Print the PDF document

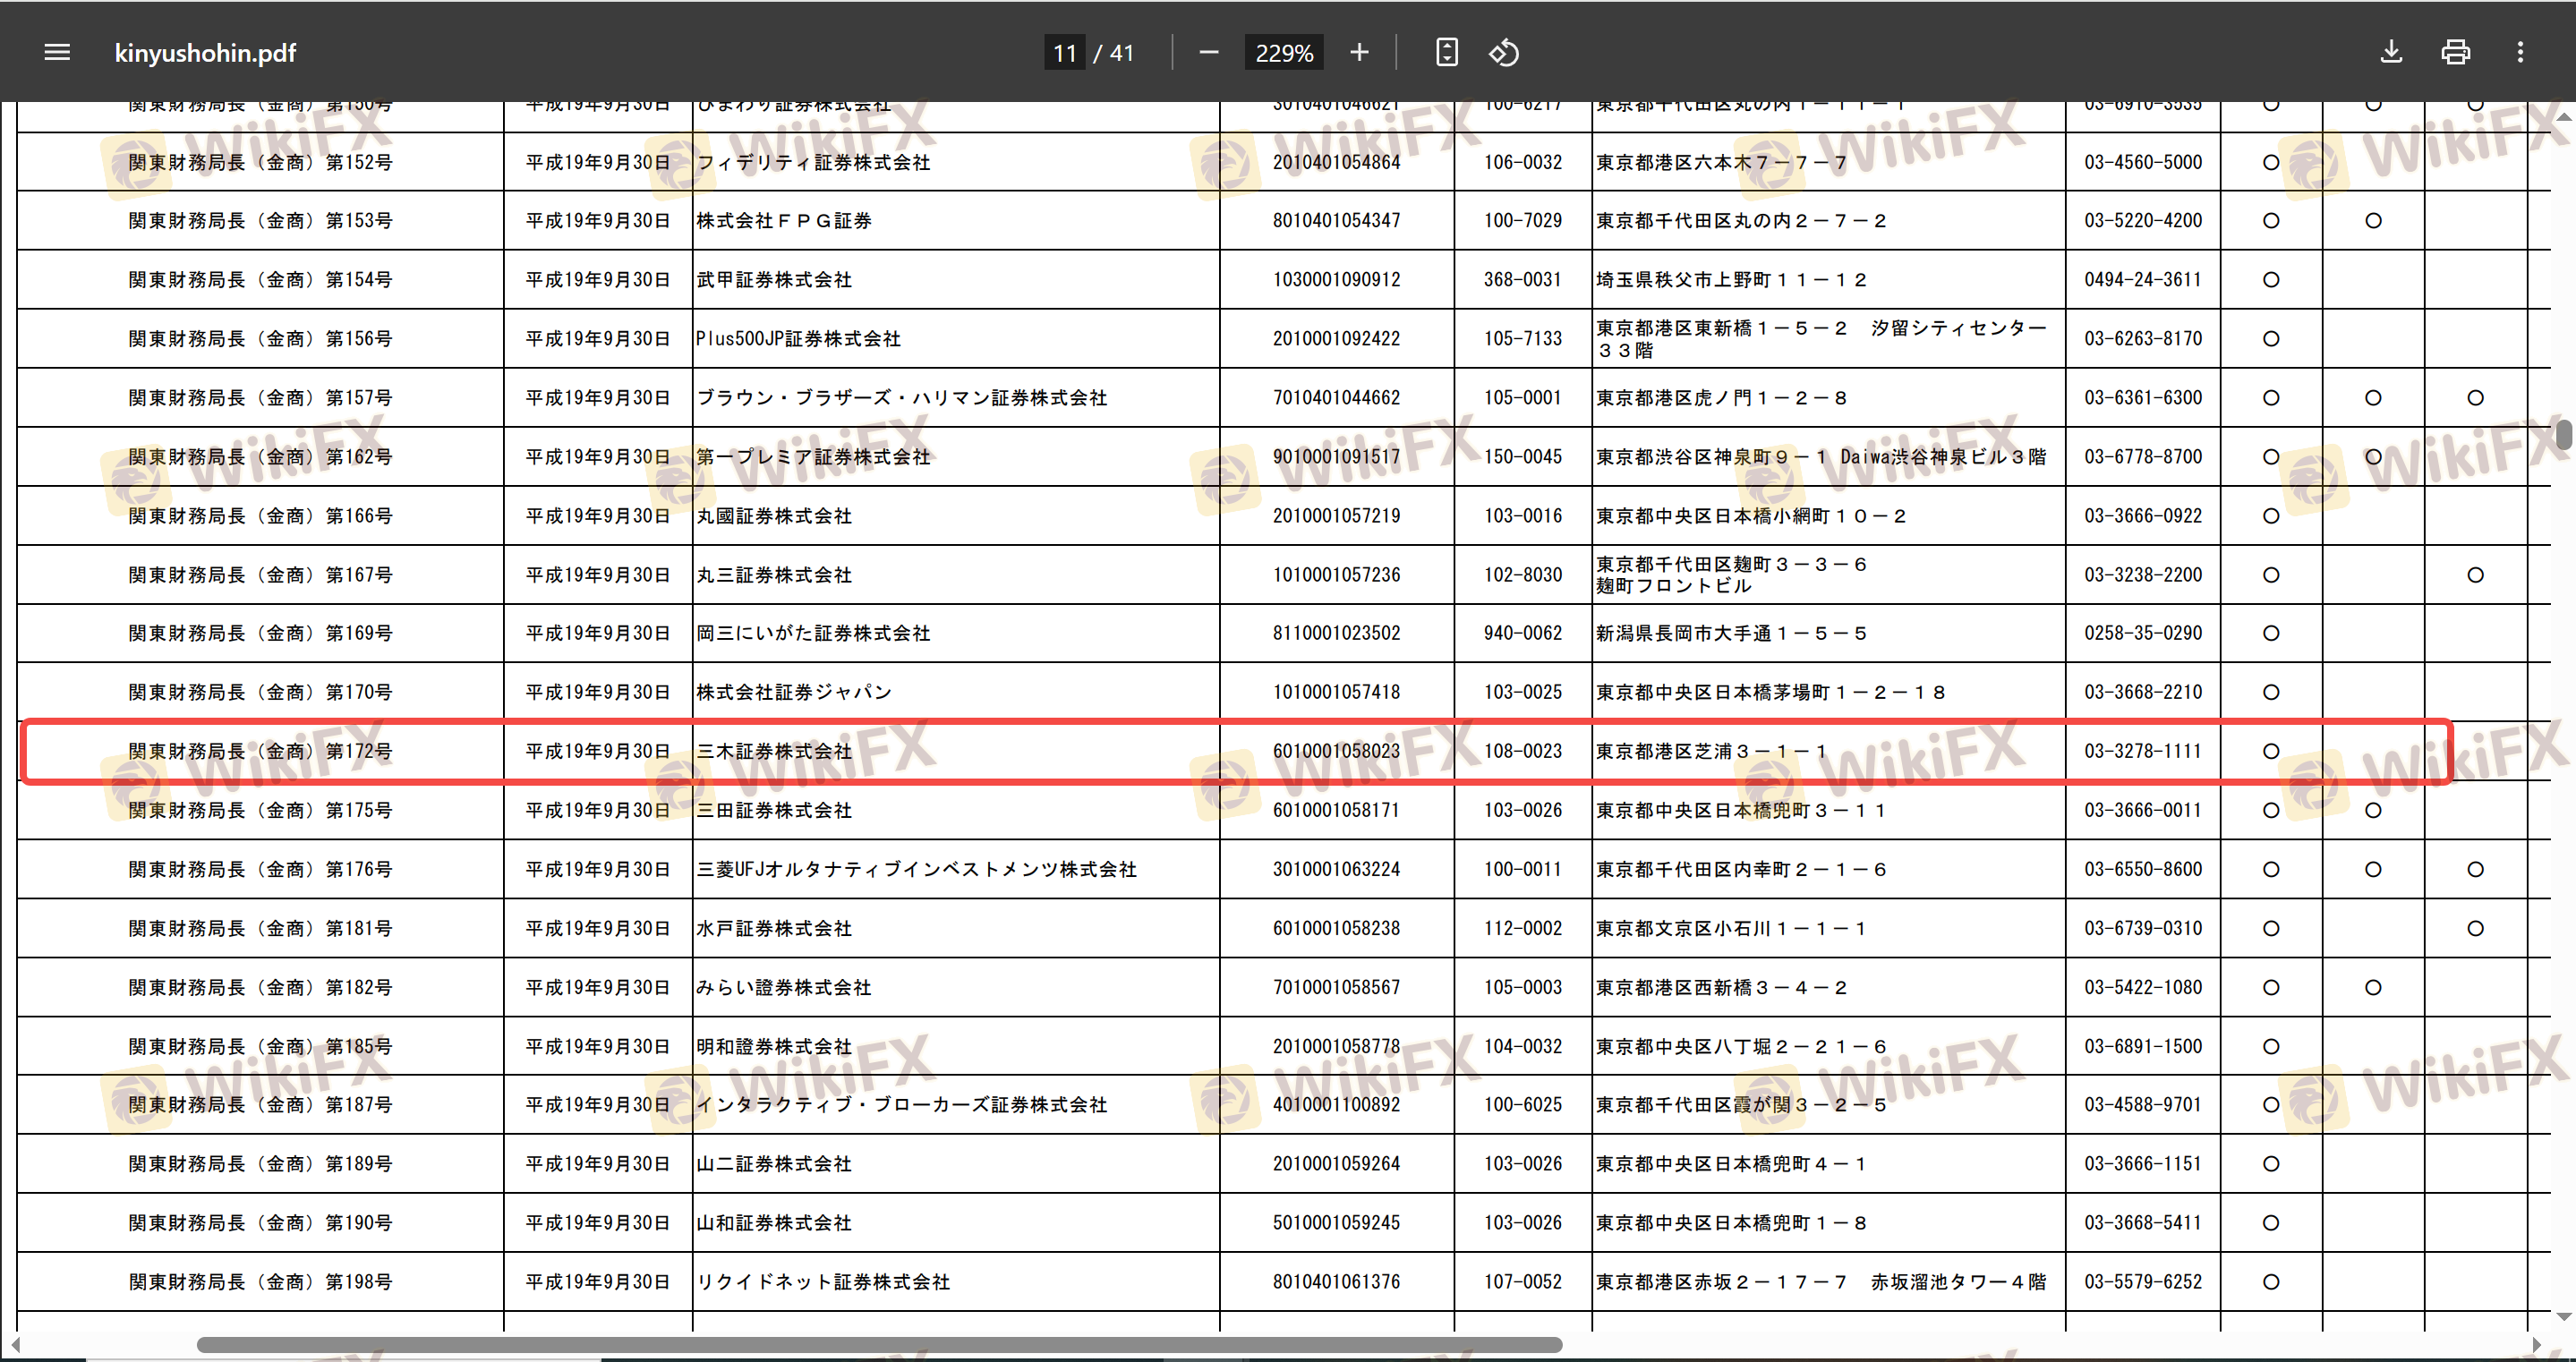[x=2455, y=52]
